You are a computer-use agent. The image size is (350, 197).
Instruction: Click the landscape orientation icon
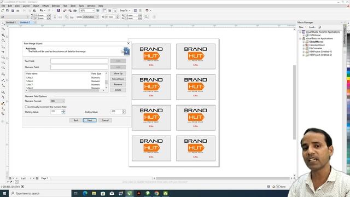click(x=60, y=17)
